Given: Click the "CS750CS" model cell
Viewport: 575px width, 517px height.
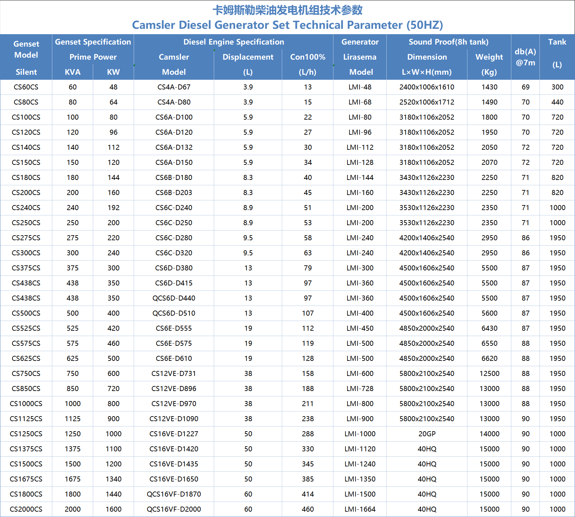Looking at the screenshot, I should tap(26, 374).
